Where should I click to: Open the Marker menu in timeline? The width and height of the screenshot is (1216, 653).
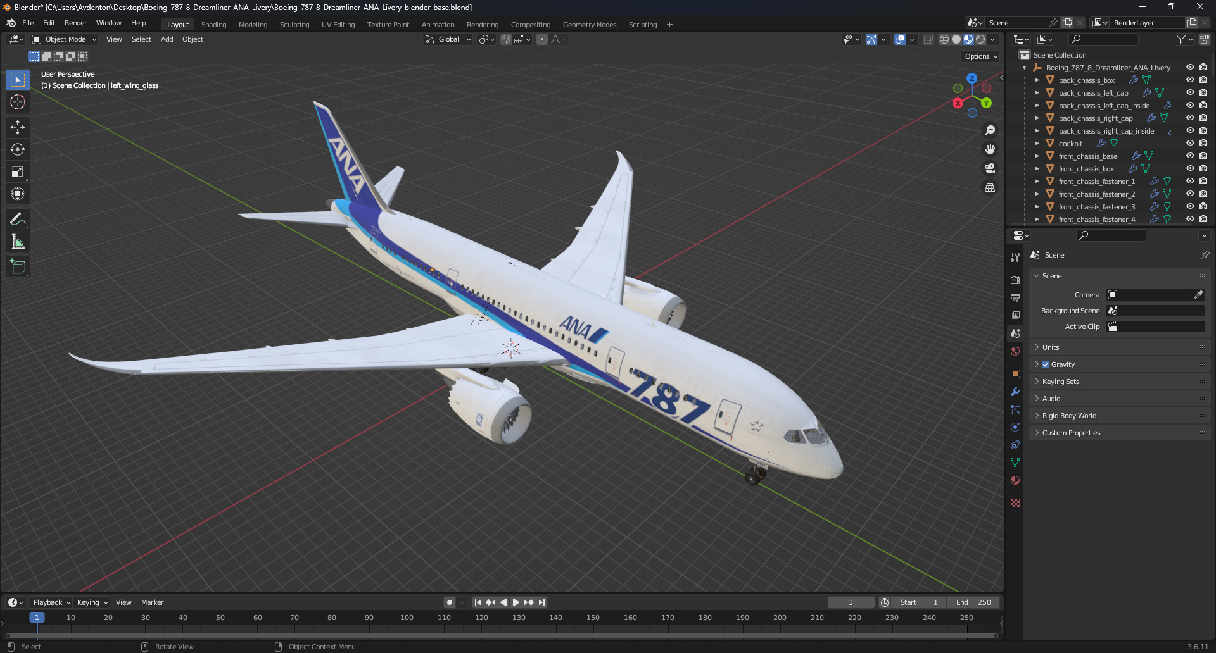152,602
